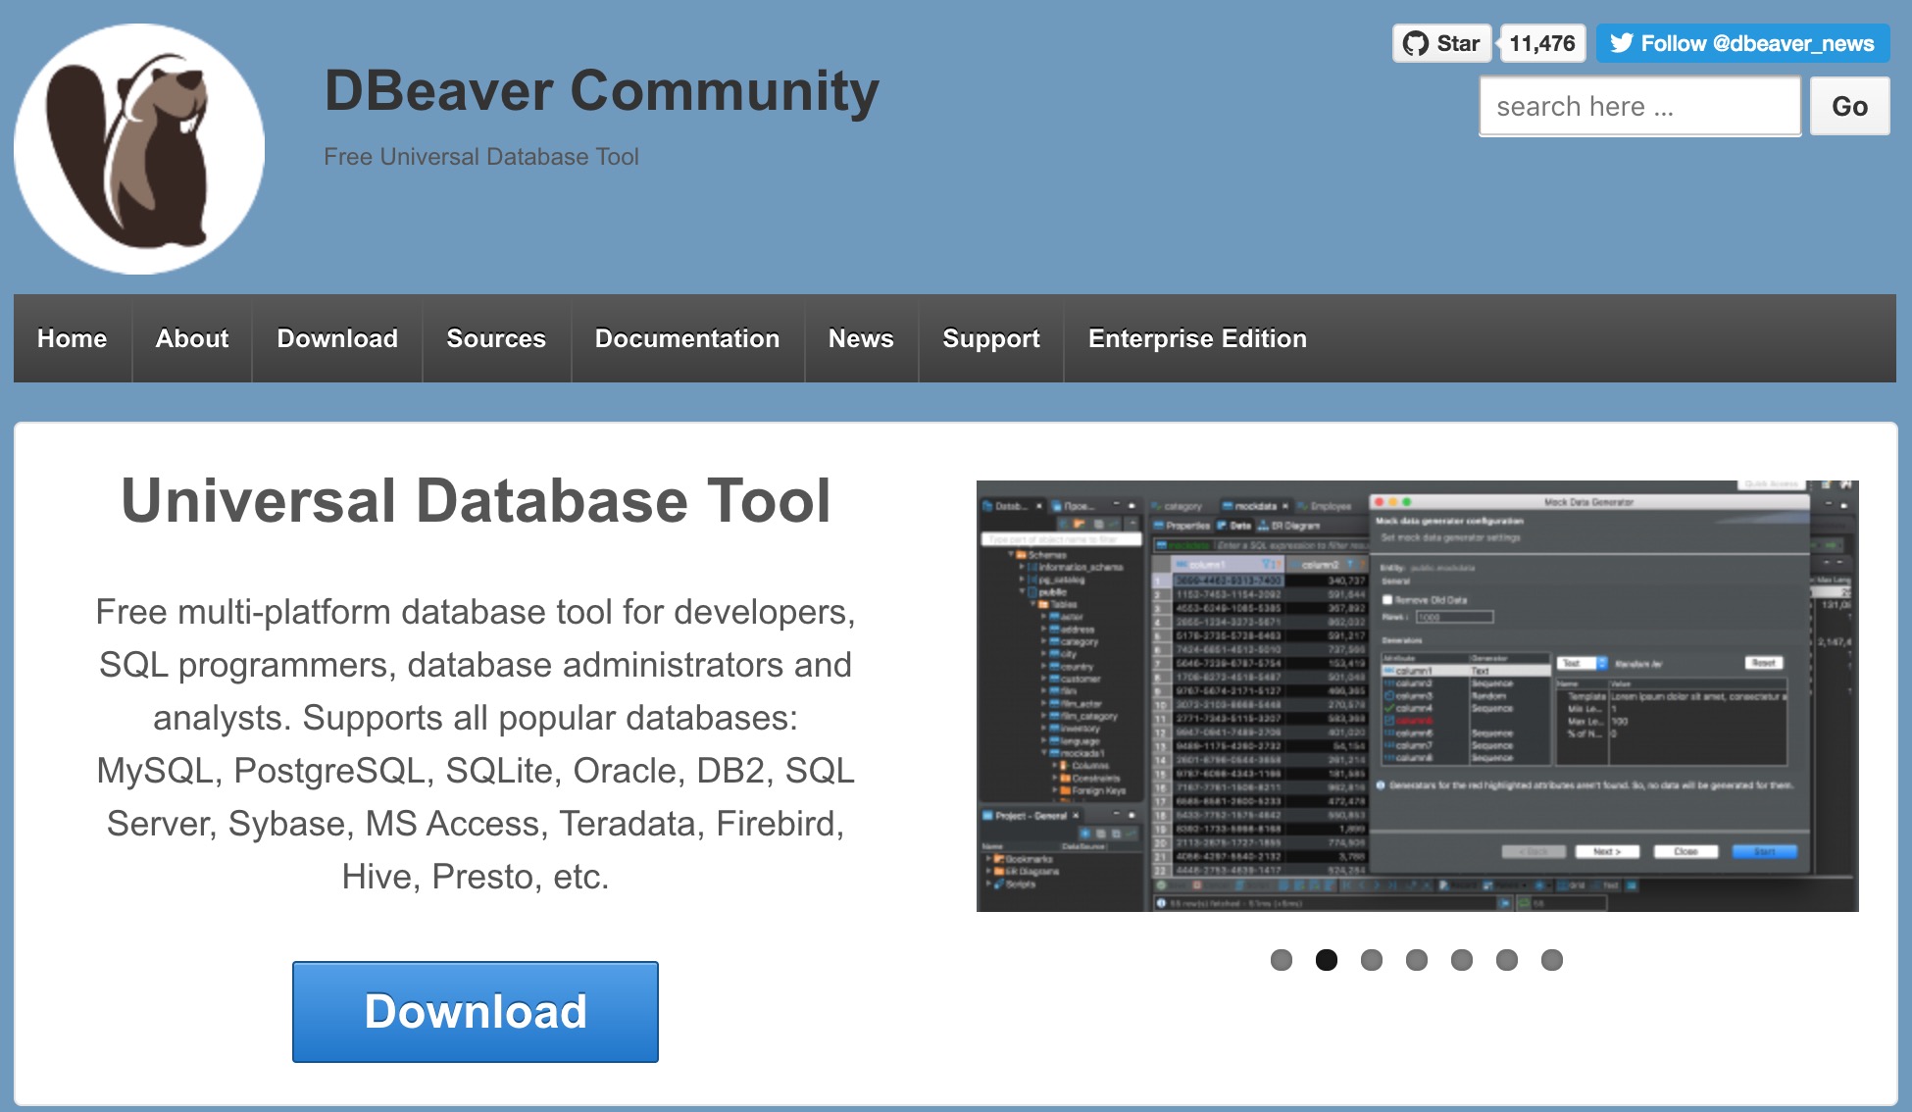
Task: Open the GitHub star count 11,476
Action: point(1542,43)
